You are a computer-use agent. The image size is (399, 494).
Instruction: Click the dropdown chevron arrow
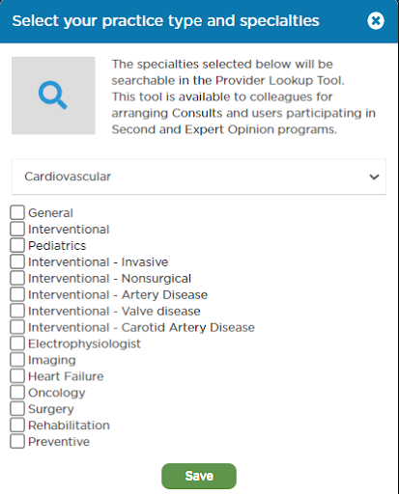click(374, 177)
